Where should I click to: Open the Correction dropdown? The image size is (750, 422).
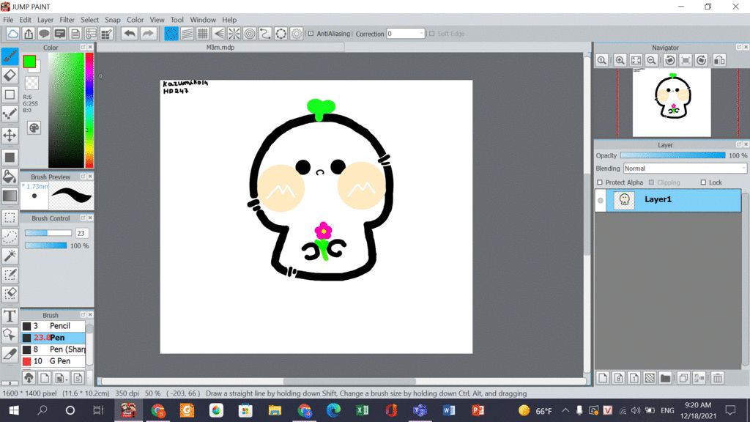coord(421,34)
